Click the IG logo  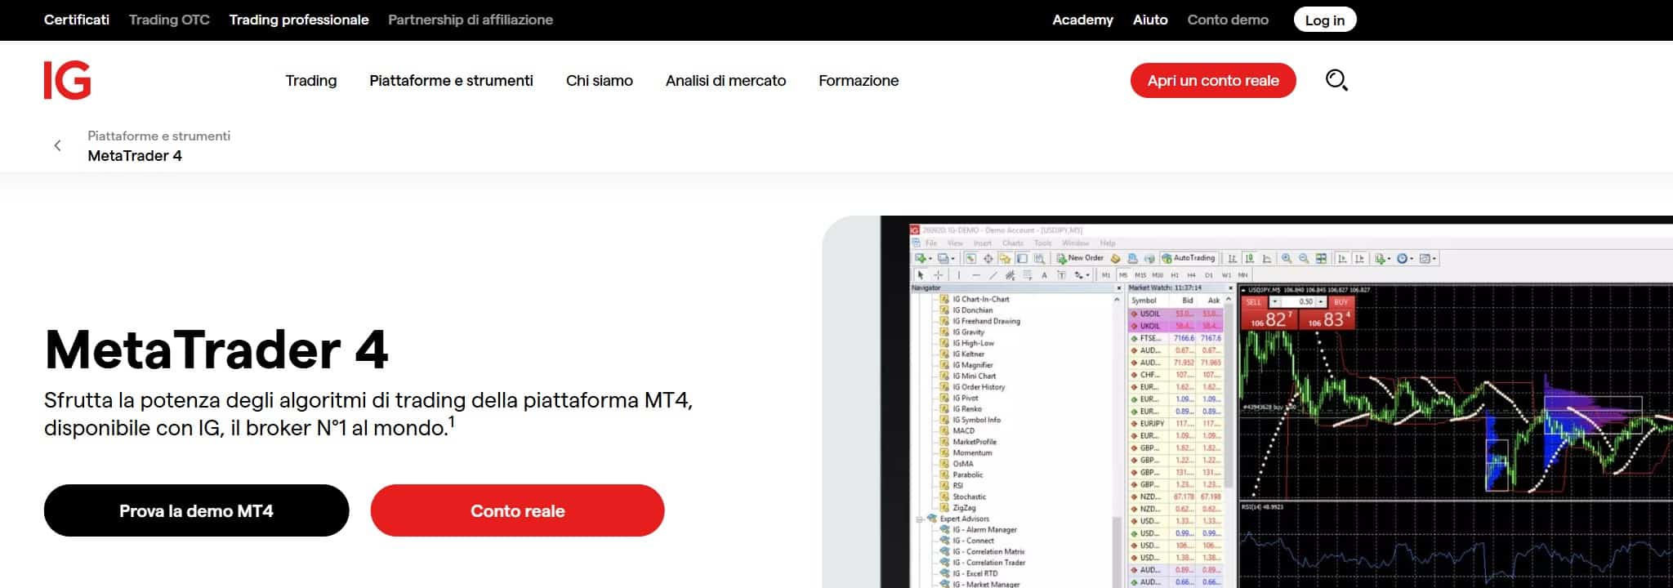tap(67, 80)
